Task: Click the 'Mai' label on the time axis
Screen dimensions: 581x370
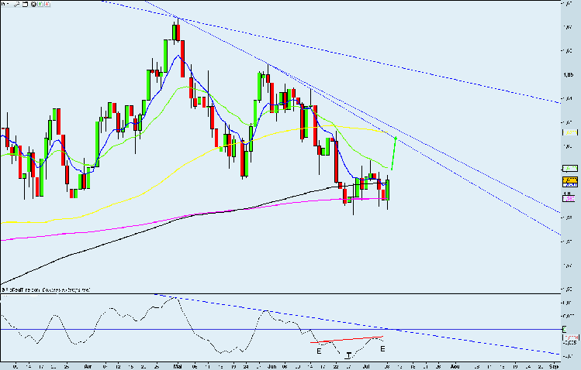Action: (x=178, y=366)
